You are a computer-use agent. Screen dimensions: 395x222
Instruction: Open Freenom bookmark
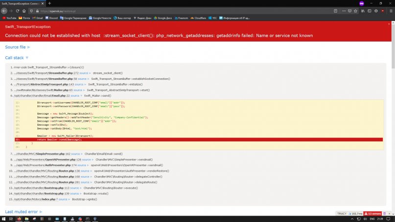182,18
